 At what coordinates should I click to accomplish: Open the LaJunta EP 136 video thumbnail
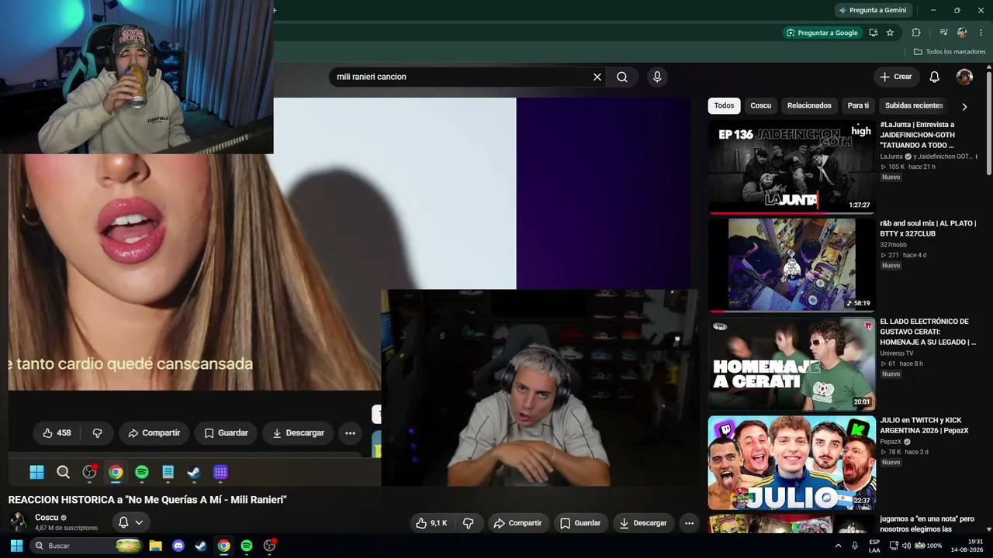click(x=791, y=166)
